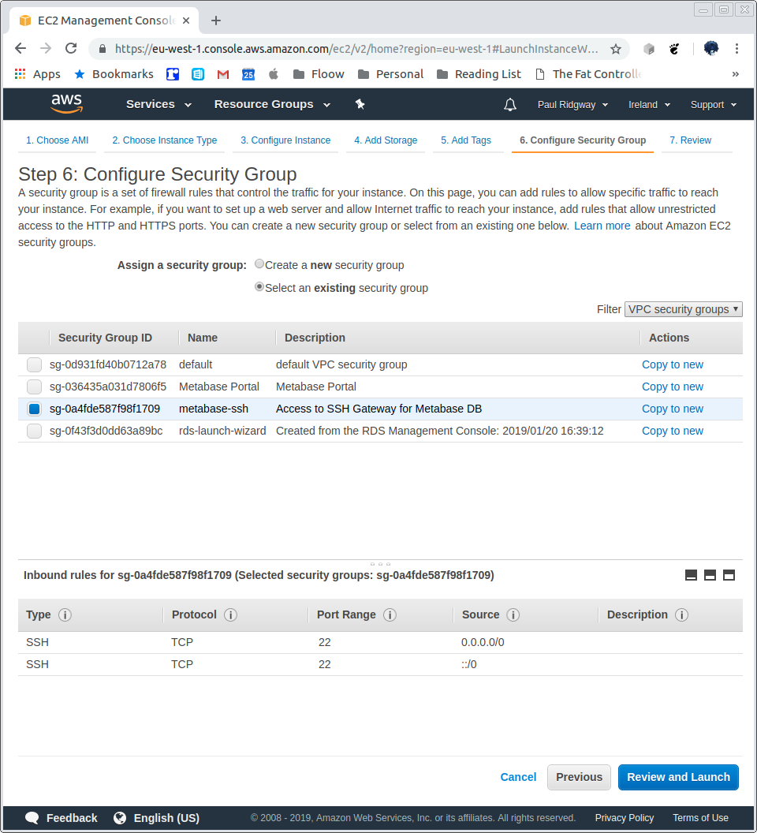
Task: Open the blue document bookmark icon
Action: click(x=198, y=74)
